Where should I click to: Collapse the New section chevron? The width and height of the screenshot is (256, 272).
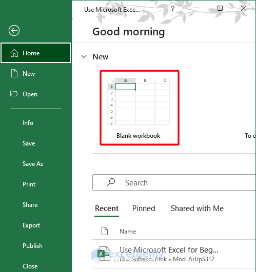[84, 56]
